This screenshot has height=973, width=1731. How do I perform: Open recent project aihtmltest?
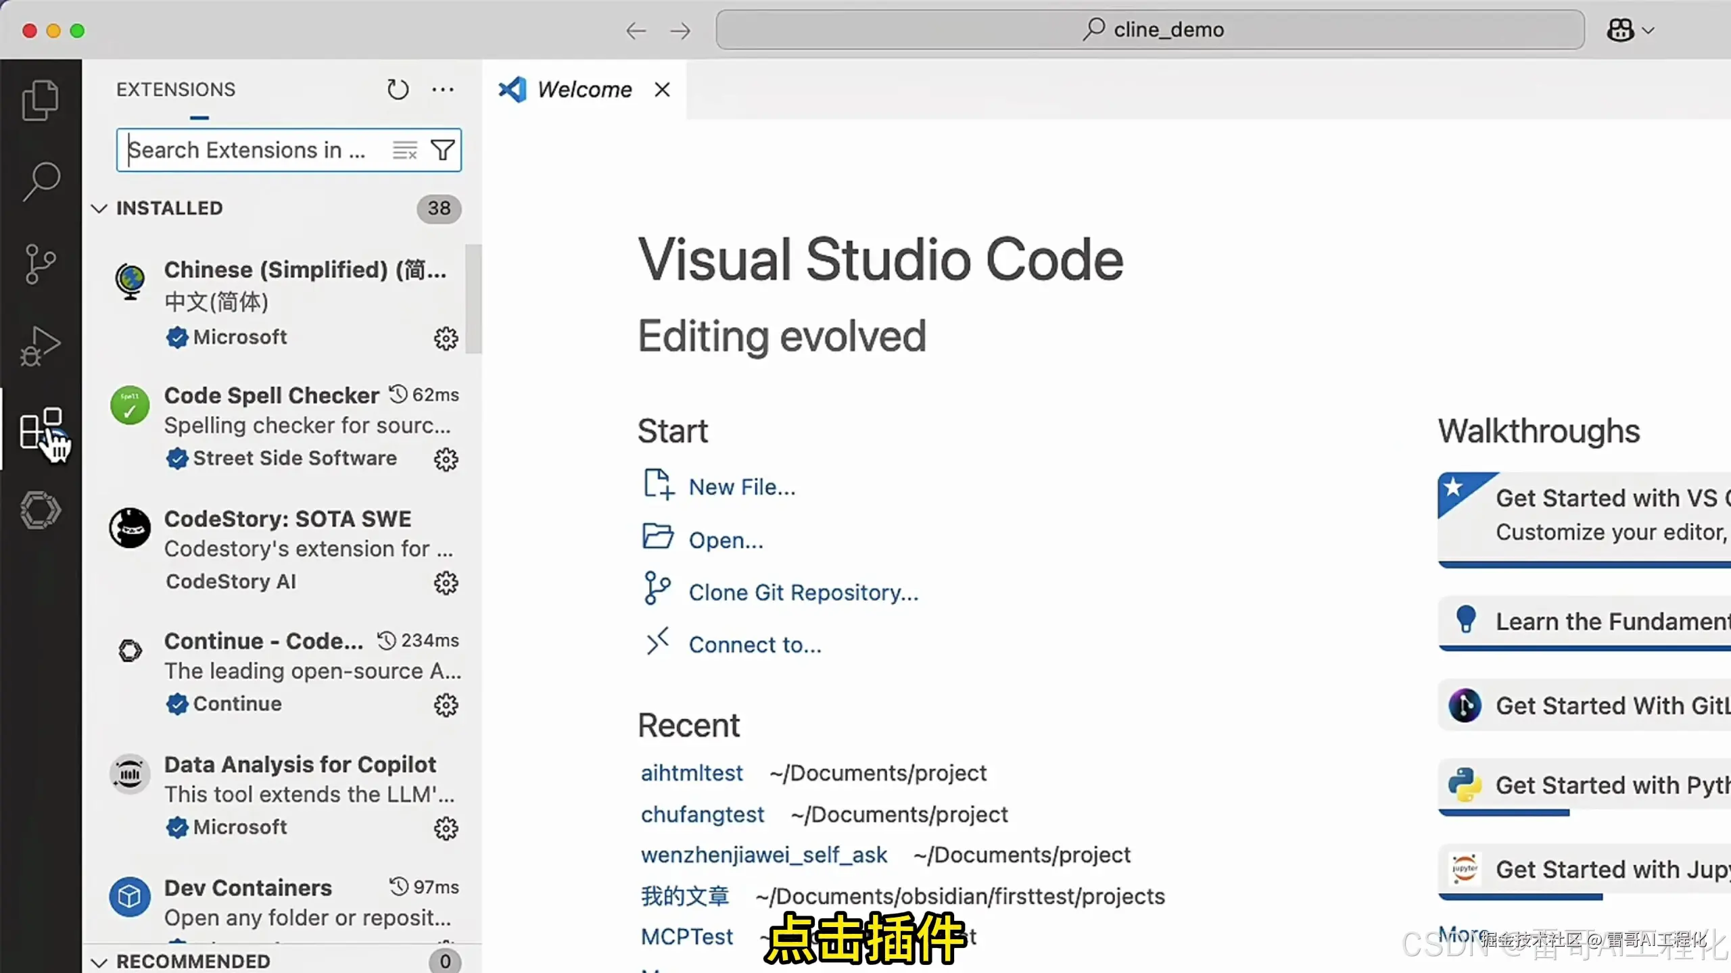[691, 772]
